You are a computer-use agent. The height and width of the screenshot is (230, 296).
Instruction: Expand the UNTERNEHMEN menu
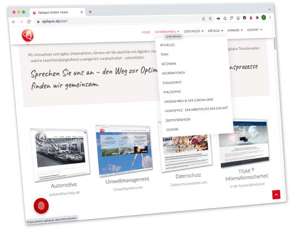[167, 32]
